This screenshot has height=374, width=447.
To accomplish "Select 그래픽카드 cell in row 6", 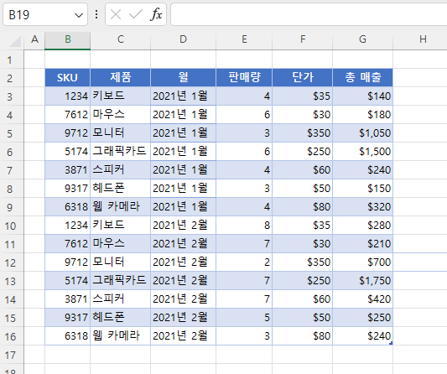I will [x=120, y=152].
